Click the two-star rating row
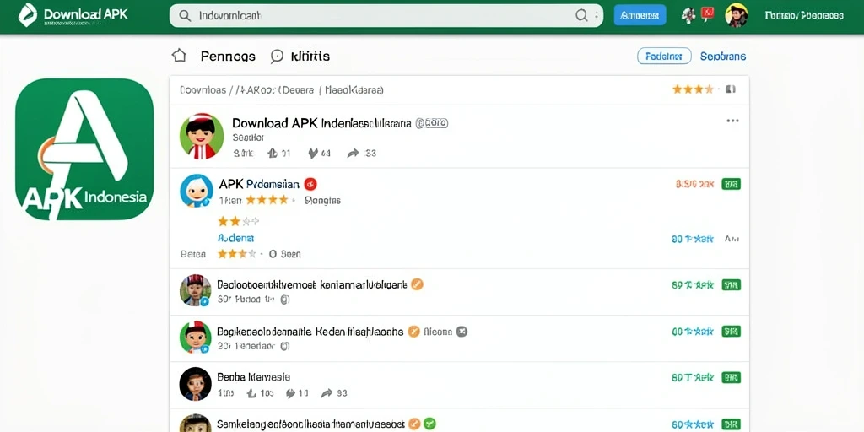The image size is (864, 432). tap(238, 222)
